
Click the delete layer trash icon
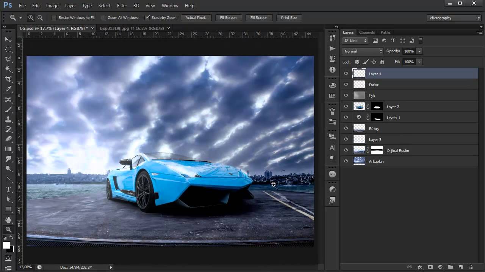point(471,267)
